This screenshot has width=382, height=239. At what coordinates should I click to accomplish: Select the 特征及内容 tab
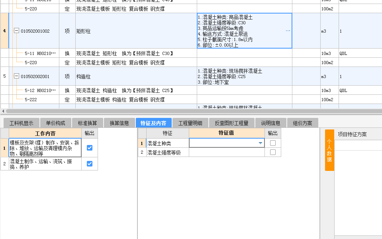(153, 123)
